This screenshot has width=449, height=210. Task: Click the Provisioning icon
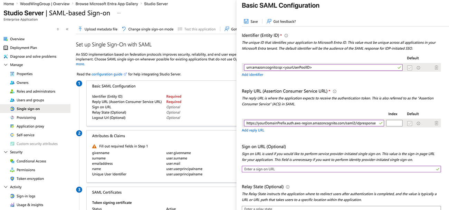point(12,118)
